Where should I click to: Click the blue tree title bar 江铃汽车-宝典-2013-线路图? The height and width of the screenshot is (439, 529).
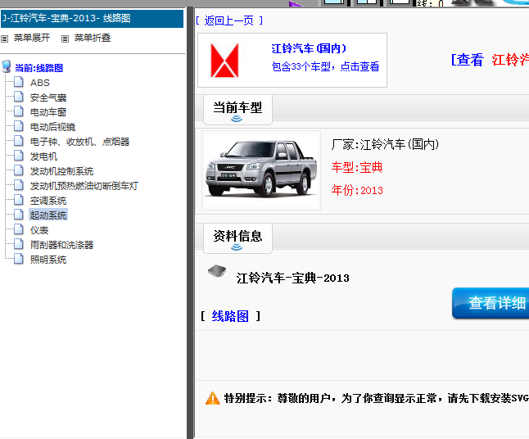92,18
